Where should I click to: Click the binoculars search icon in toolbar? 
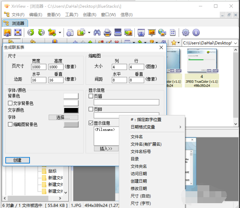[x=97, y=32]
